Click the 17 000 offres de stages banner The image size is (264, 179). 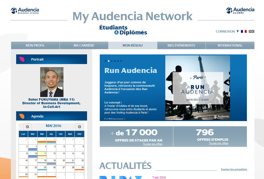[136, 137]
